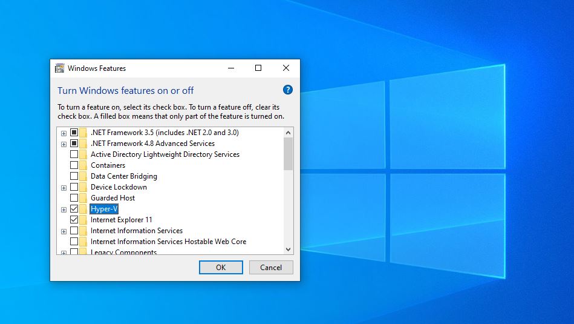Check the Internet Information Services checkbox
This screenshot has height=324, width=574.
pyautogui.click(x=74, y=231)
